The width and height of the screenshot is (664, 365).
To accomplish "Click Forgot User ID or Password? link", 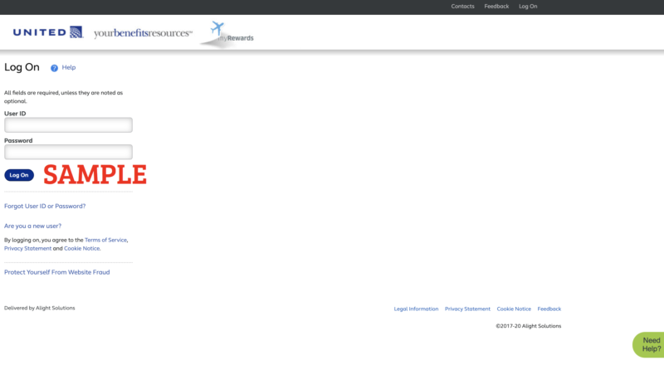I will pos(45,206).
